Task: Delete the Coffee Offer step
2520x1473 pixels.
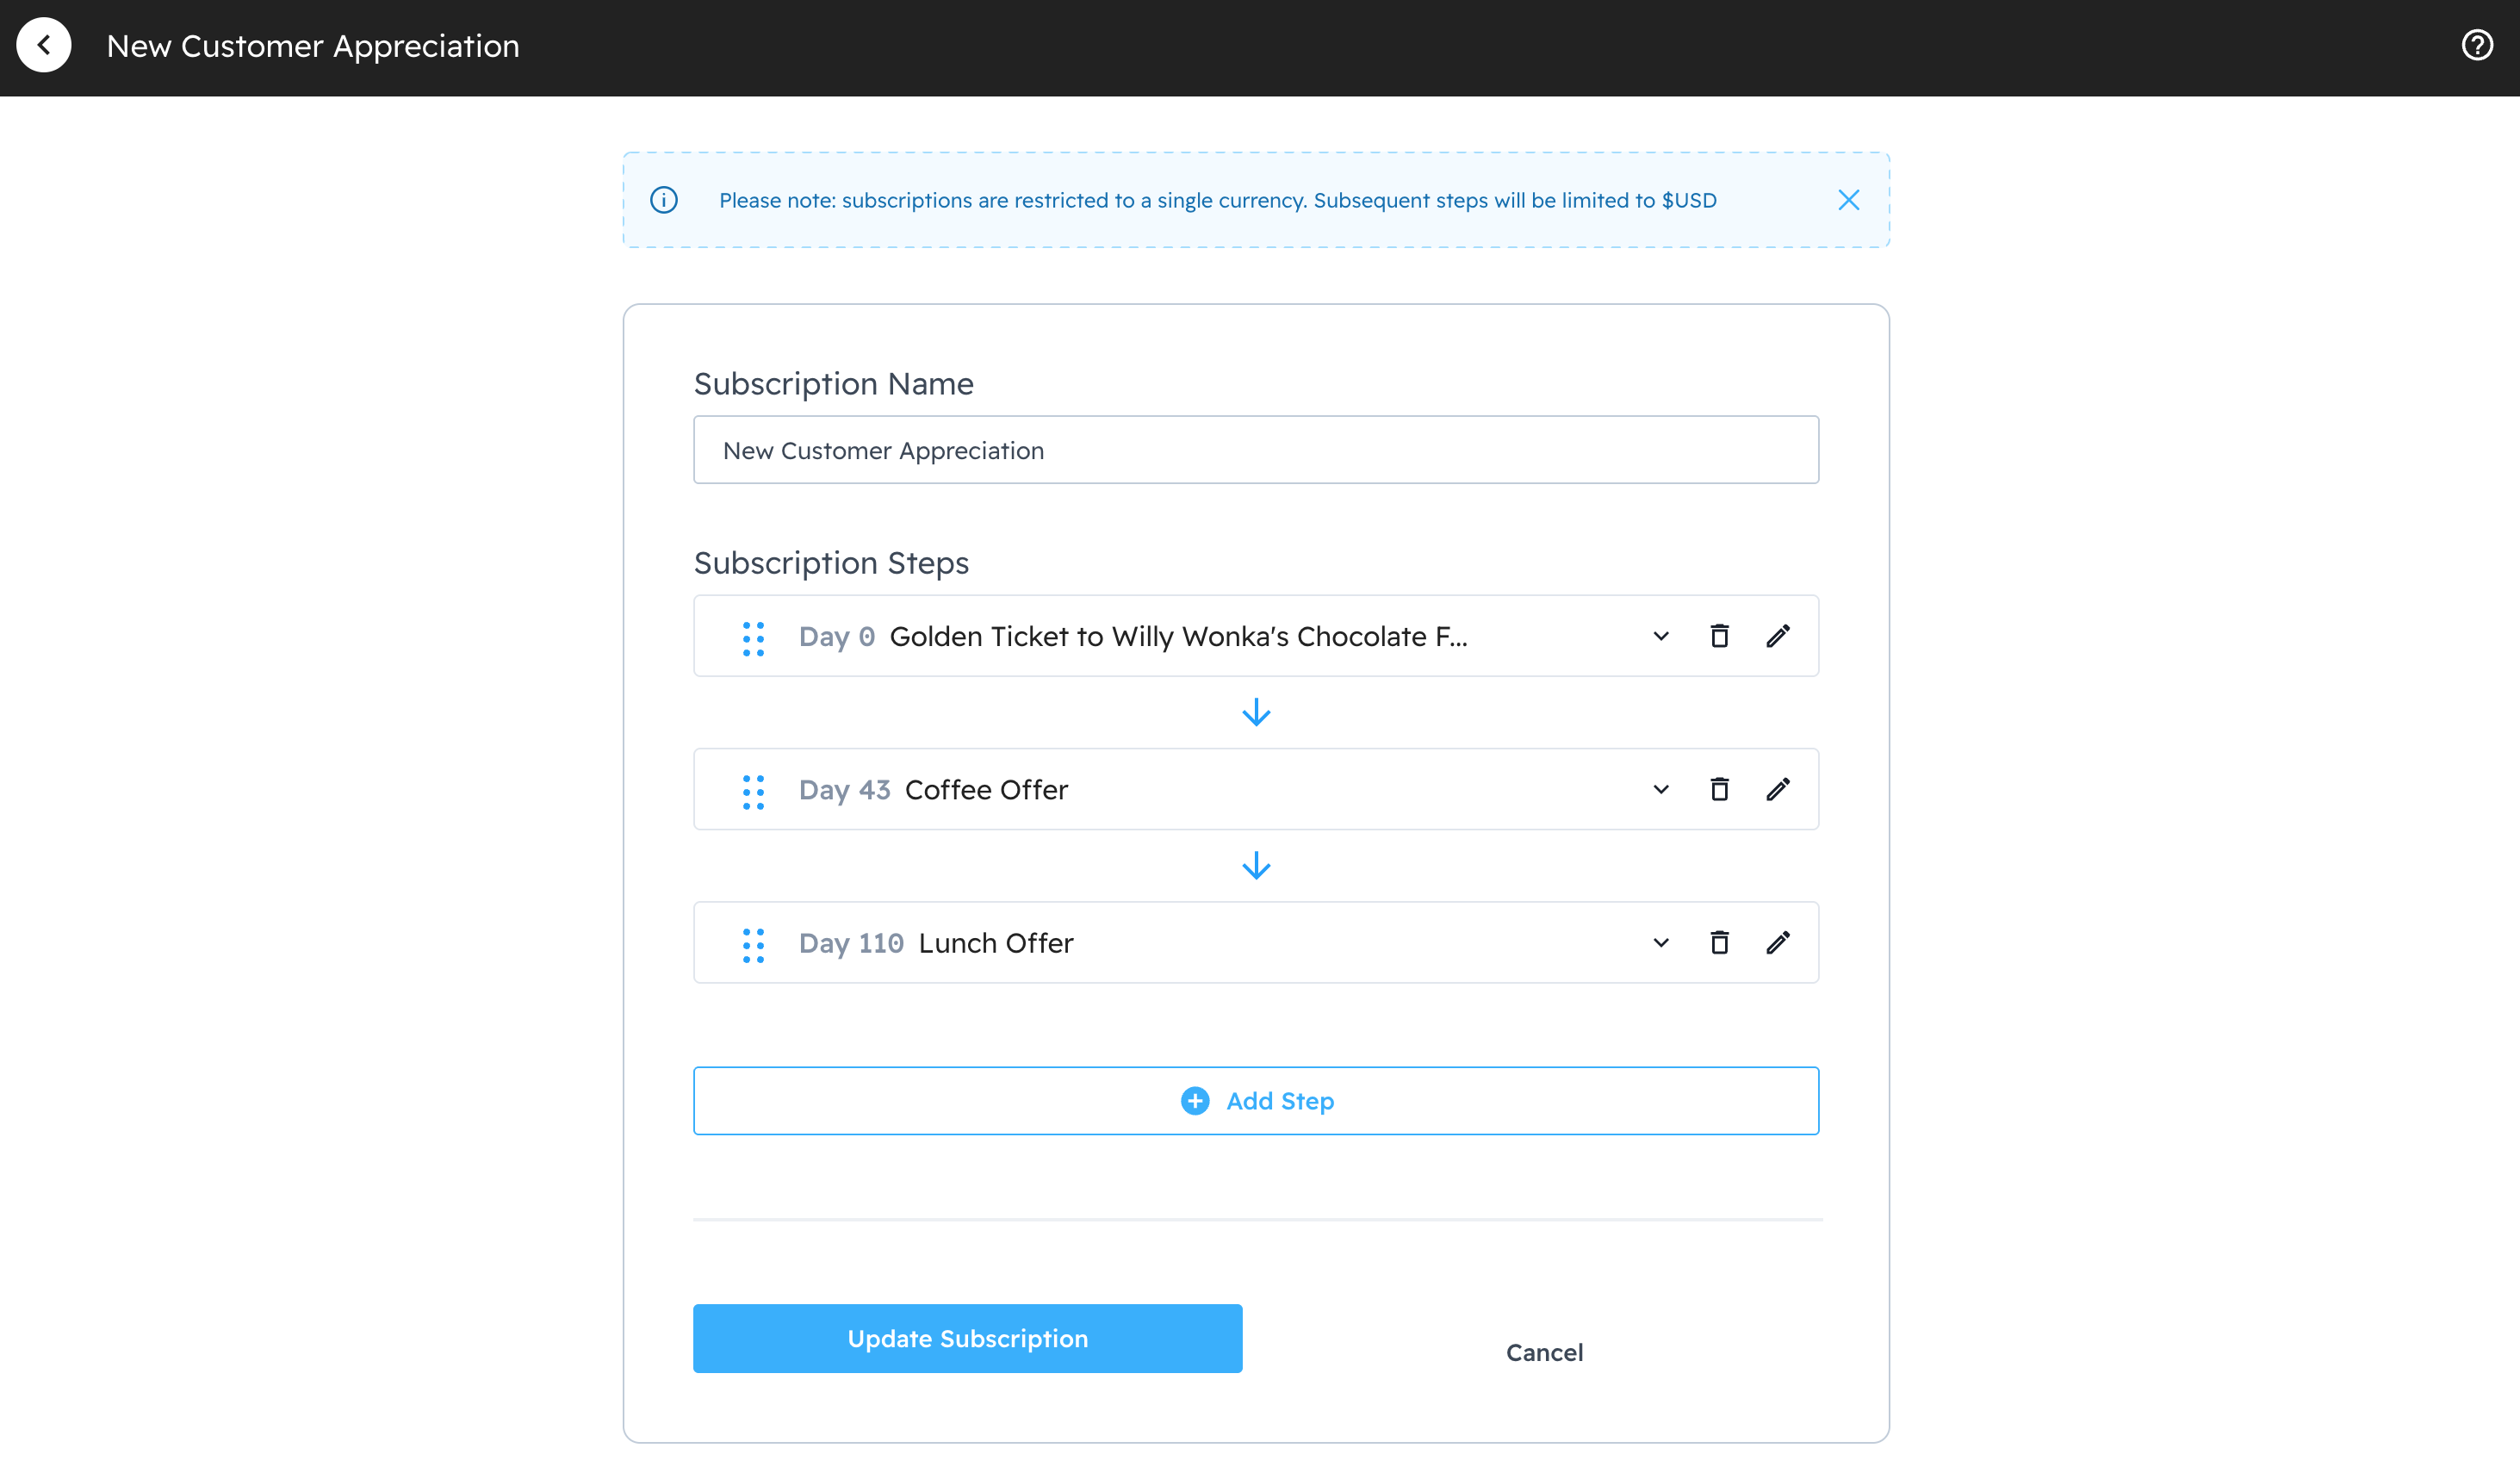Action: click(x=1719, y=789)
